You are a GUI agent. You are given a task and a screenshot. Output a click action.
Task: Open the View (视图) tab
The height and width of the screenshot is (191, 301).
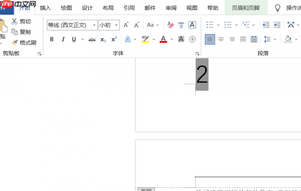[192, 8]
